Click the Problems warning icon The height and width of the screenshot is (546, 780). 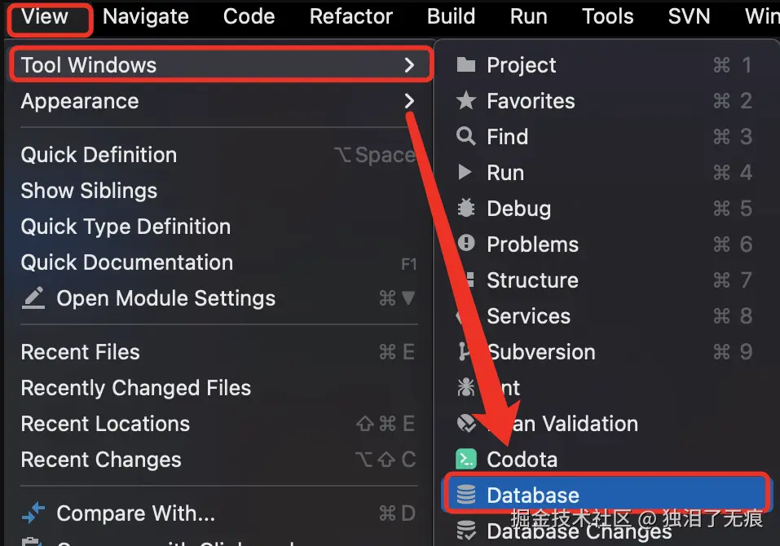[466, 244]
